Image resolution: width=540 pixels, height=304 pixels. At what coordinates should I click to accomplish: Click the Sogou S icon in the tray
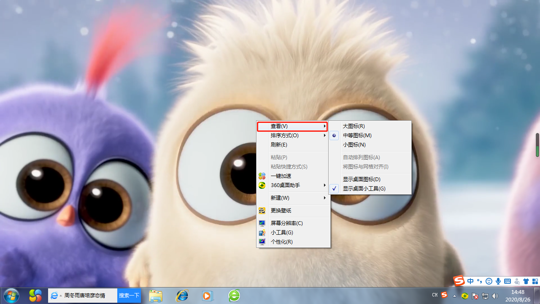click(444, 295)
